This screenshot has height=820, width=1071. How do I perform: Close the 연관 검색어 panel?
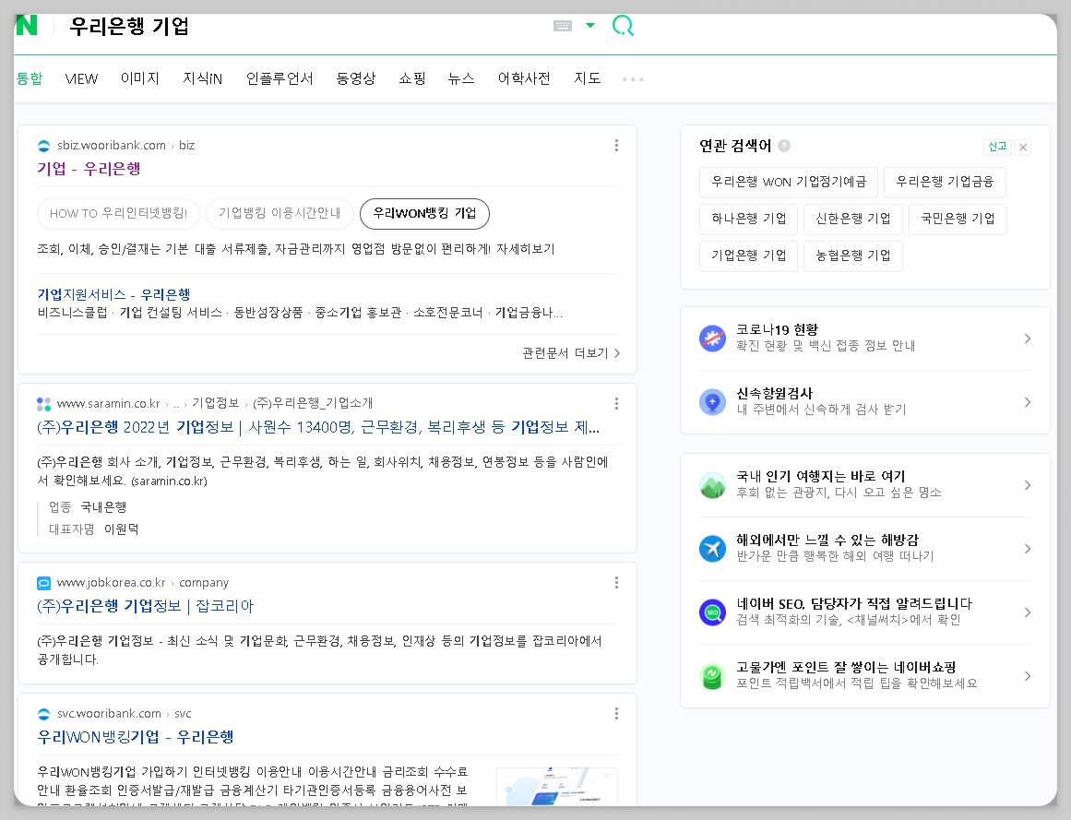[1022, 147]
